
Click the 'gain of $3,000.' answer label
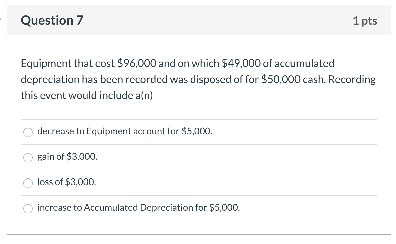68,156
